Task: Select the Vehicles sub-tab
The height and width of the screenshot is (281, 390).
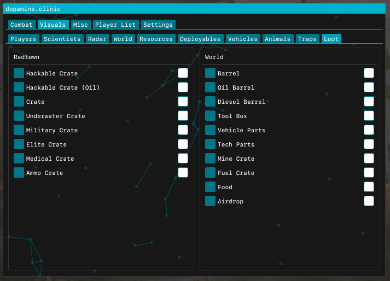Action: 243,39
